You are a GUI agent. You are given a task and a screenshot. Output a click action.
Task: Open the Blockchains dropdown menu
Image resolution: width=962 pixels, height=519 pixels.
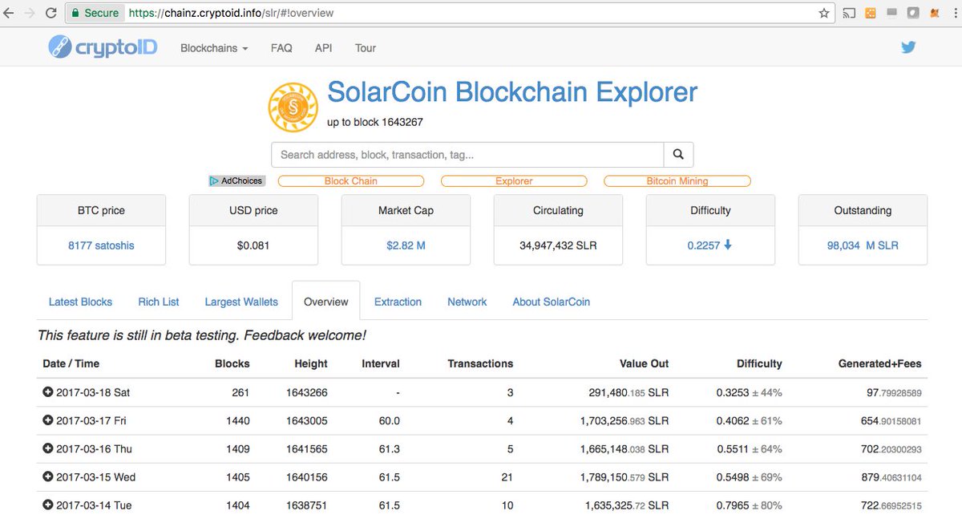pyautogui.click(x=214, y=48)
